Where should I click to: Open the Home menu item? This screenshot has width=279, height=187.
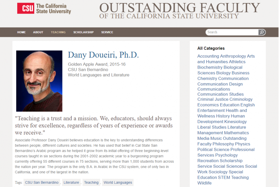(21, 32)
